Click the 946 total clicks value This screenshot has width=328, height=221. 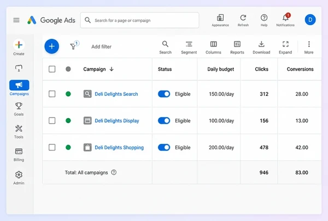[264, 172]
